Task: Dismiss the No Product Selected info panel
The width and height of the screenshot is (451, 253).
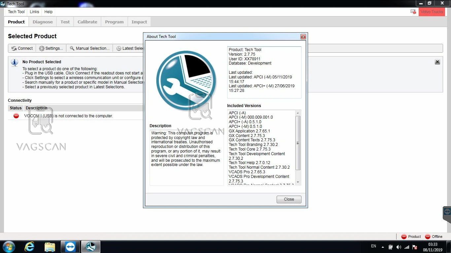Action: coord(437,62)
